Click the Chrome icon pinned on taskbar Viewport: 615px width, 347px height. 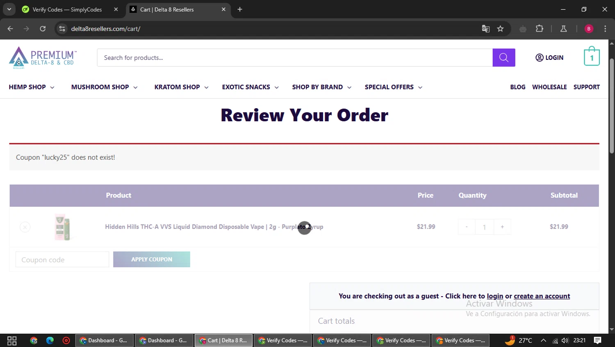point(34,340)
